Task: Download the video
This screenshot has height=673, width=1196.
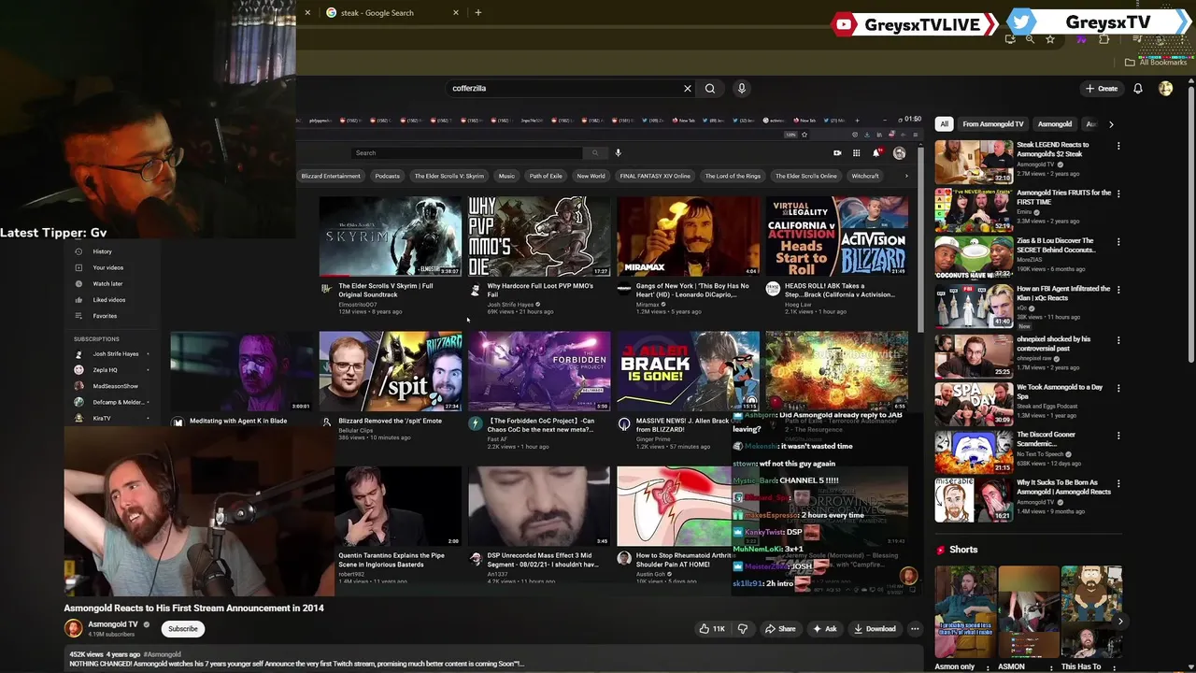Action: click(875, 629)
